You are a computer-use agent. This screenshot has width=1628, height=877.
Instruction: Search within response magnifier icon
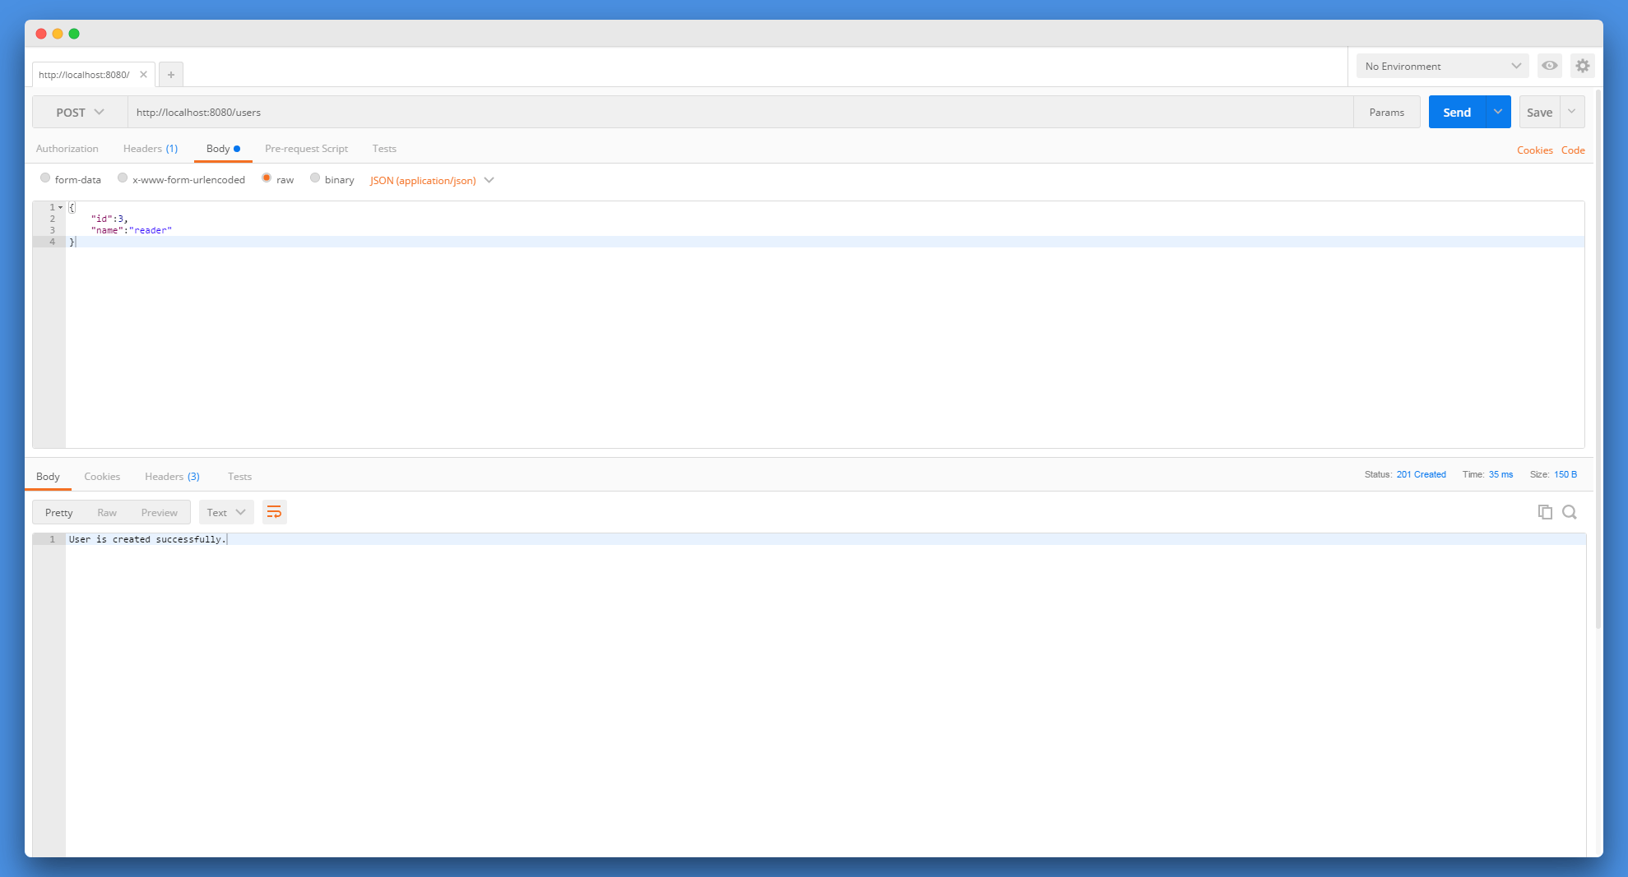tap(1570, 512)
